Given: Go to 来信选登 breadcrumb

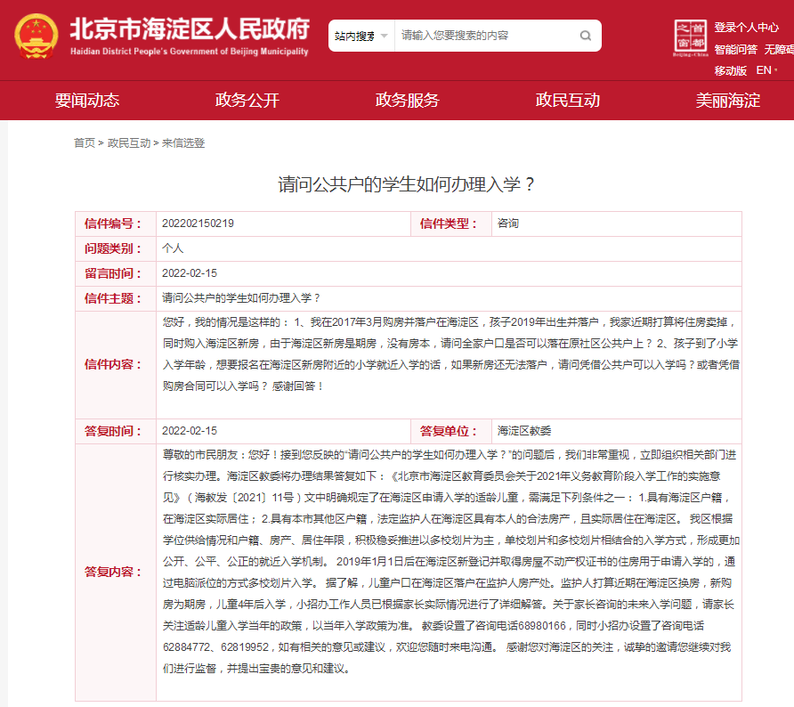Looking at the screenshot, I should click(183, 142).
